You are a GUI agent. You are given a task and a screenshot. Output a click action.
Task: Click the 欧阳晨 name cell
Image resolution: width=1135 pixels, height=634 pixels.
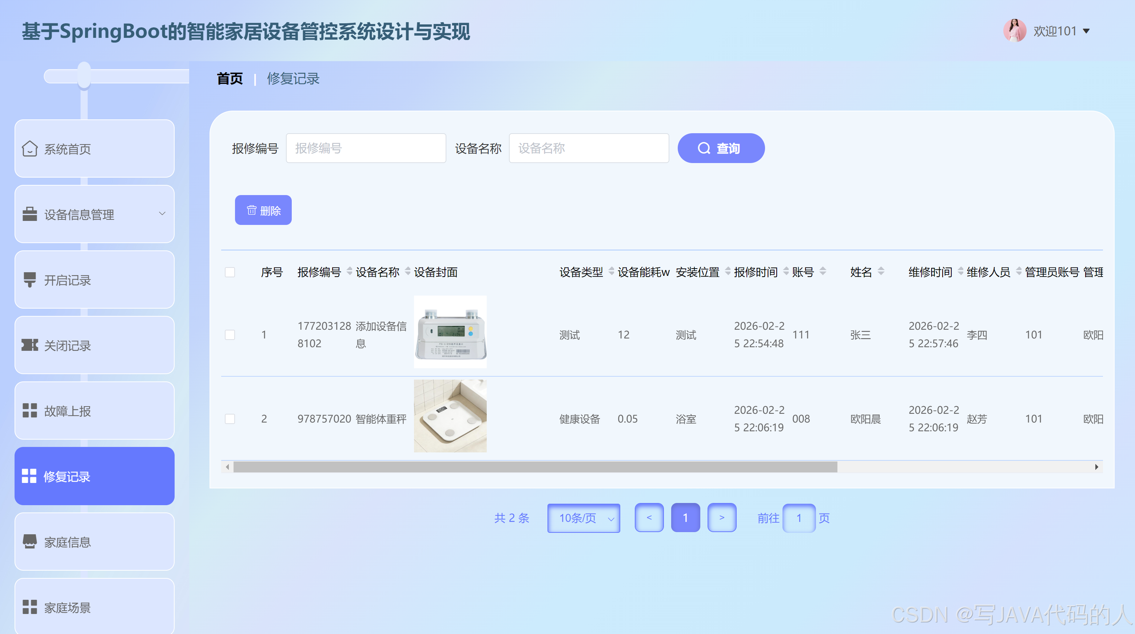point(865,419)
